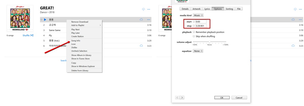Click 3:16 duration in right window

tap(301, 25)
